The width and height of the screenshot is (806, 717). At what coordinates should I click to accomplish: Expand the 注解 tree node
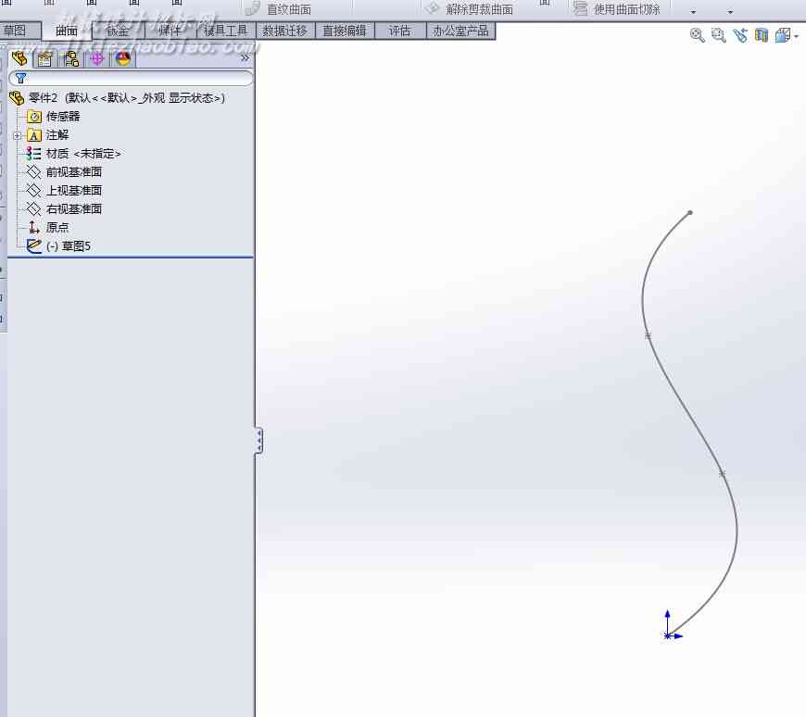17,135
